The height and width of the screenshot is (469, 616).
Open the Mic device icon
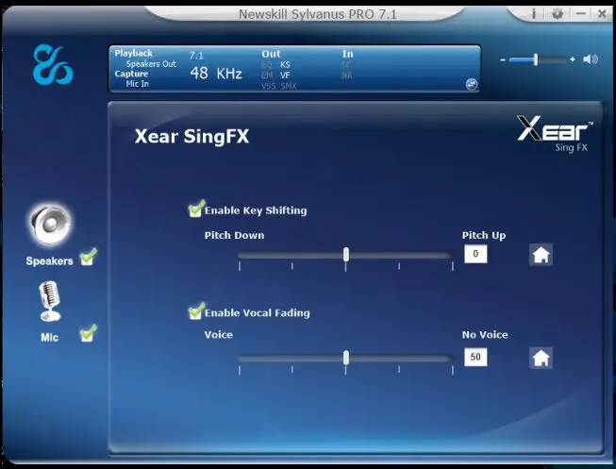pos(49,301)
